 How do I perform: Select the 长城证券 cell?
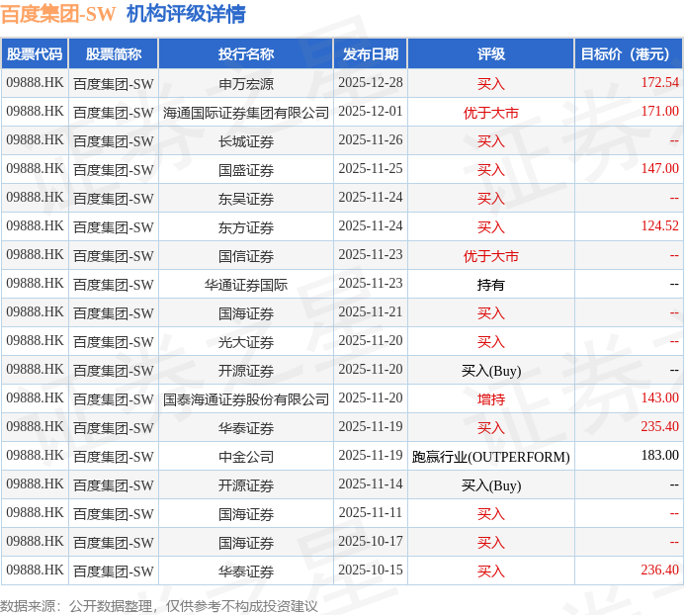coord(246,141)
